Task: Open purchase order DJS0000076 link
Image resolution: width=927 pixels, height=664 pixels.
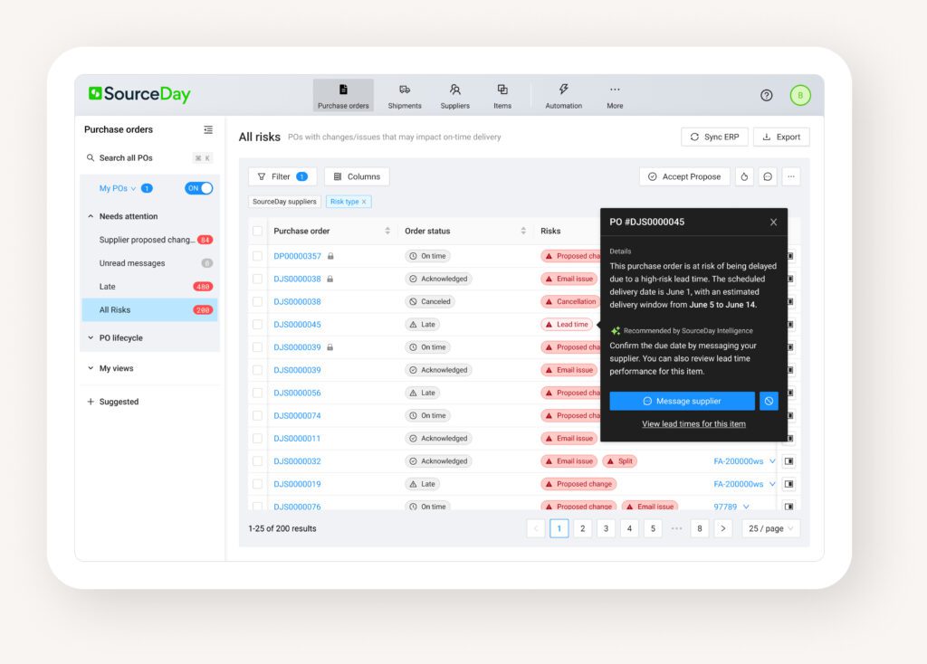Action: coord(297,507)
